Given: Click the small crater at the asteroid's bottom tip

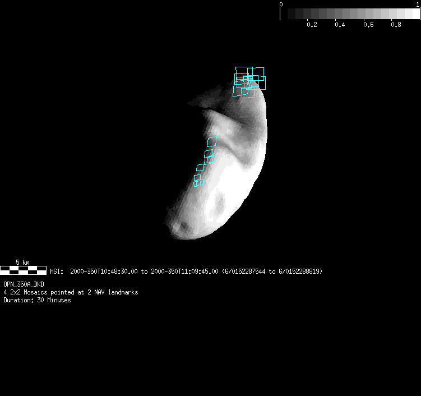Looking at the screenshot, I should click(x=180, y=227).
